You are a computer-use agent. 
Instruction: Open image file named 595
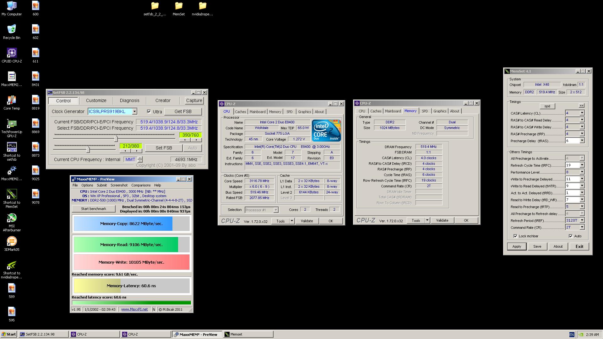[x=12, y=315]
